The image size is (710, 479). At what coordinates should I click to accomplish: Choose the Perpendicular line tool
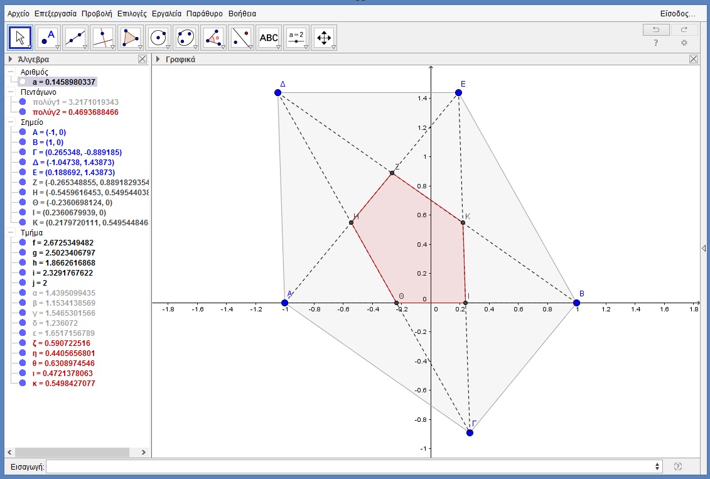[104, 38]
